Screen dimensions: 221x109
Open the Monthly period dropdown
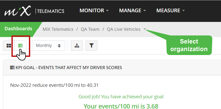48,46
